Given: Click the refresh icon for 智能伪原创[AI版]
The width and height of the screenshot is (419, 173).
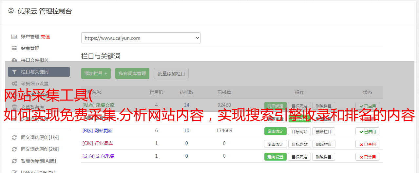Looking at the screenshot, I should [x=14, y=161].
